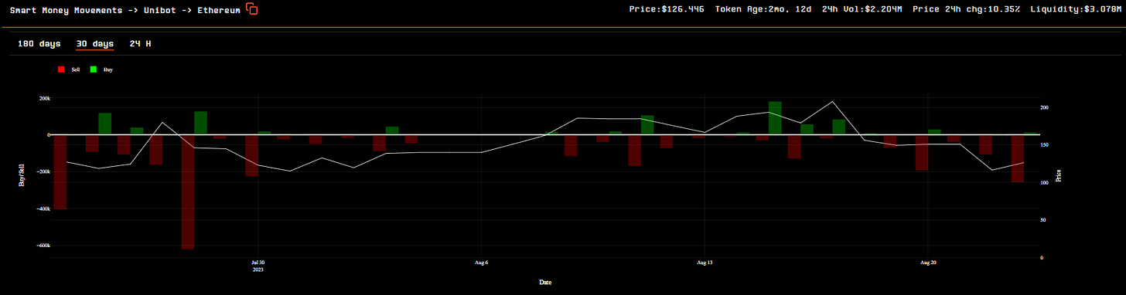The width and height of the screenshot is (1126, 295).
Task: Click the '200k' left axis tick label
Action: [x=44, y=98]
